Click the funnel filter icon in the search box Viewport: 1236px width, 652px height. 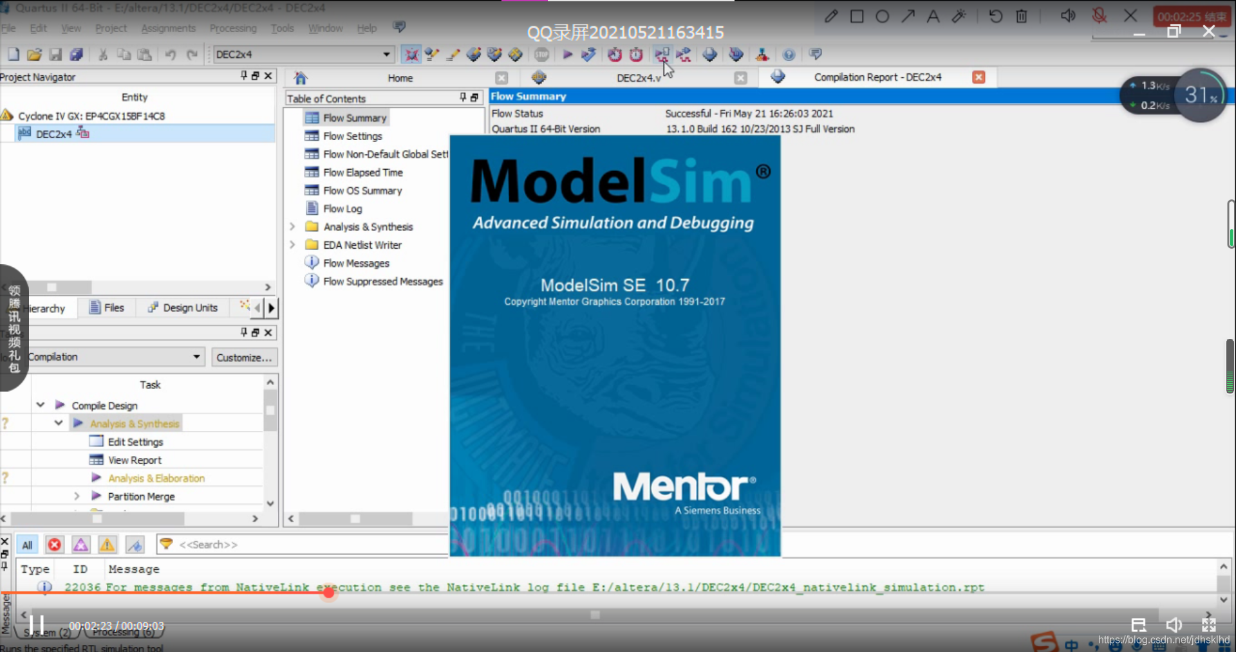coord(166,544)
